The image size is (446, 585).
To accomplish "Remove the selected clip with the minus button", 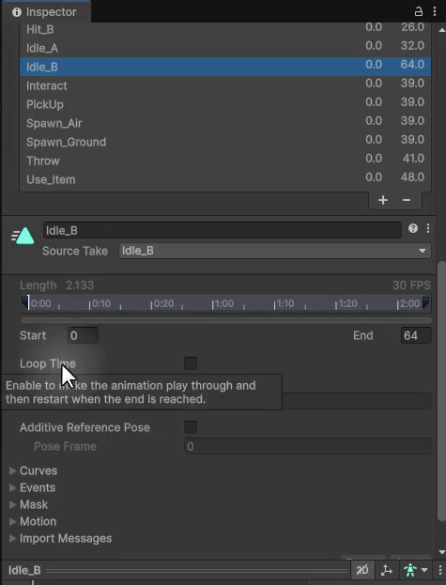I will (x=407, y=200).
